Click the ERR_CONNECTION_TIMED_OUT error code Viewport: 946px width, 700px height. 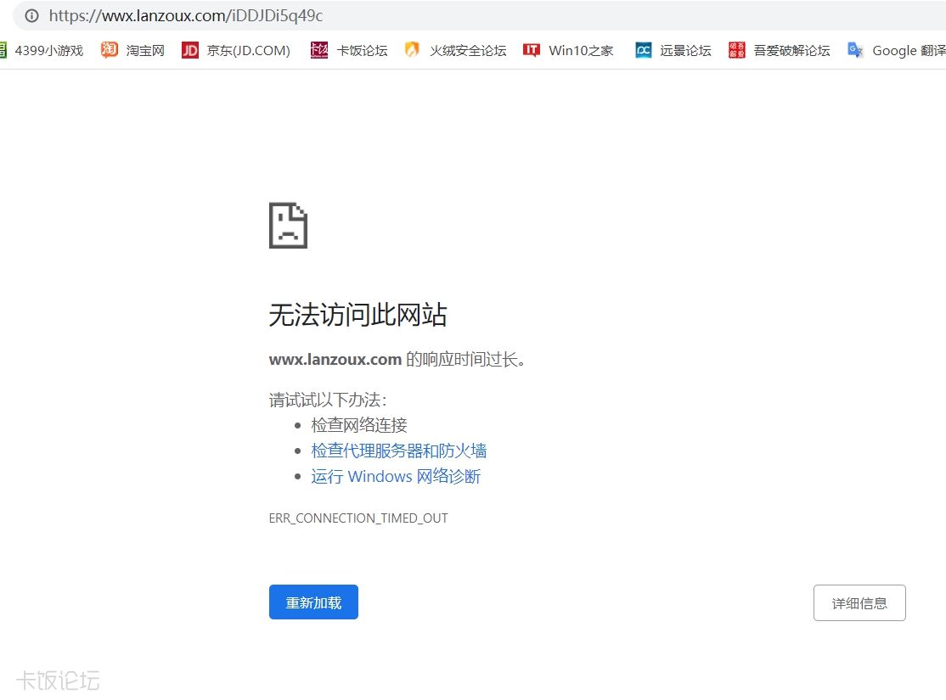click(358, 518)
